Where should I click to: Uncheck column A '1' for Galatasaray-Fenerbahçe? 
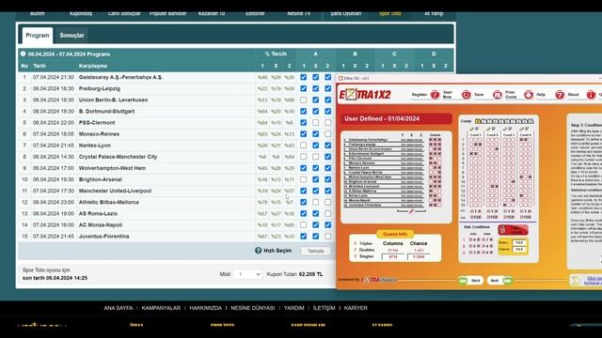(303, 77)
